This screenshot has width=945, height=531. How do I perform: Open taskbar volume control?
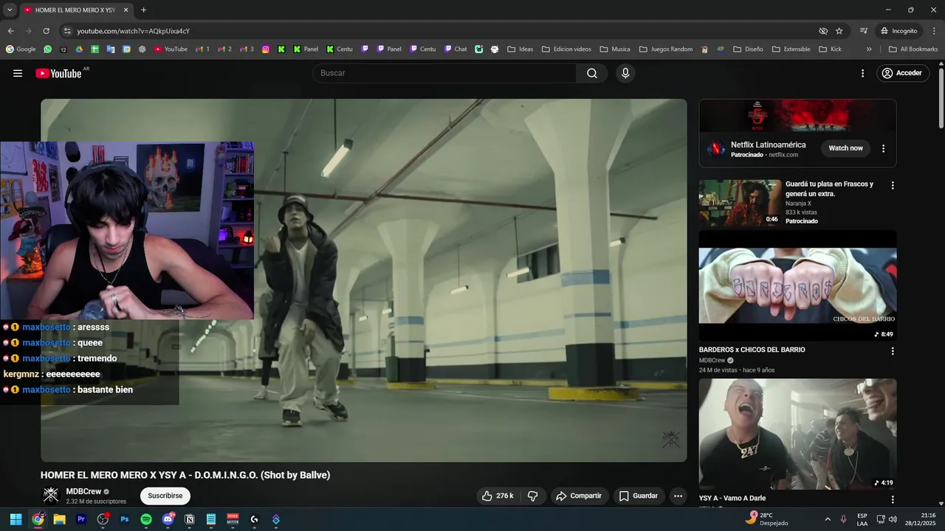pos(893,519)
